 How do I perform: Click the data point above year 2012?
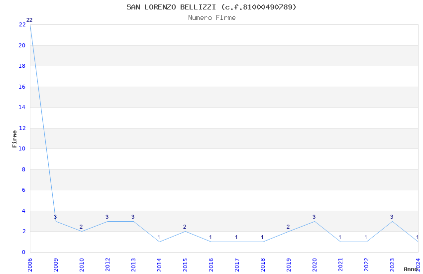107,221
